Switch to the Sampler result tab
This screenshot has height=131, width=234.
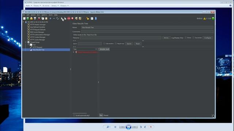pyautogui.click(x=105, y=49)
